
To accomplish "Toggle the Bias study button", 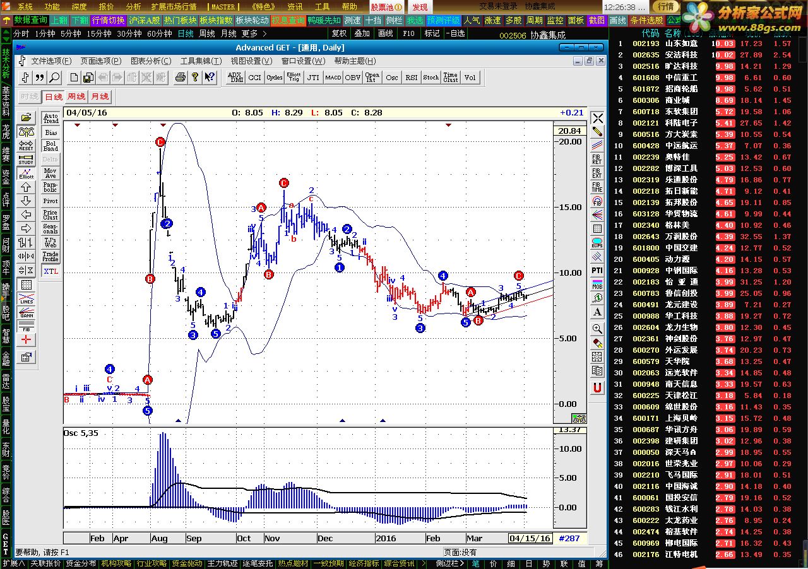I will point(50,132).
